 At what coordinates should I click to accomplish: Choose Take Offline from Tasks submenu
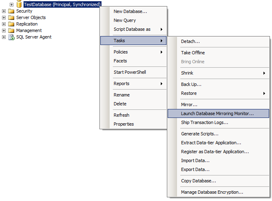click(x=193, y=53)
